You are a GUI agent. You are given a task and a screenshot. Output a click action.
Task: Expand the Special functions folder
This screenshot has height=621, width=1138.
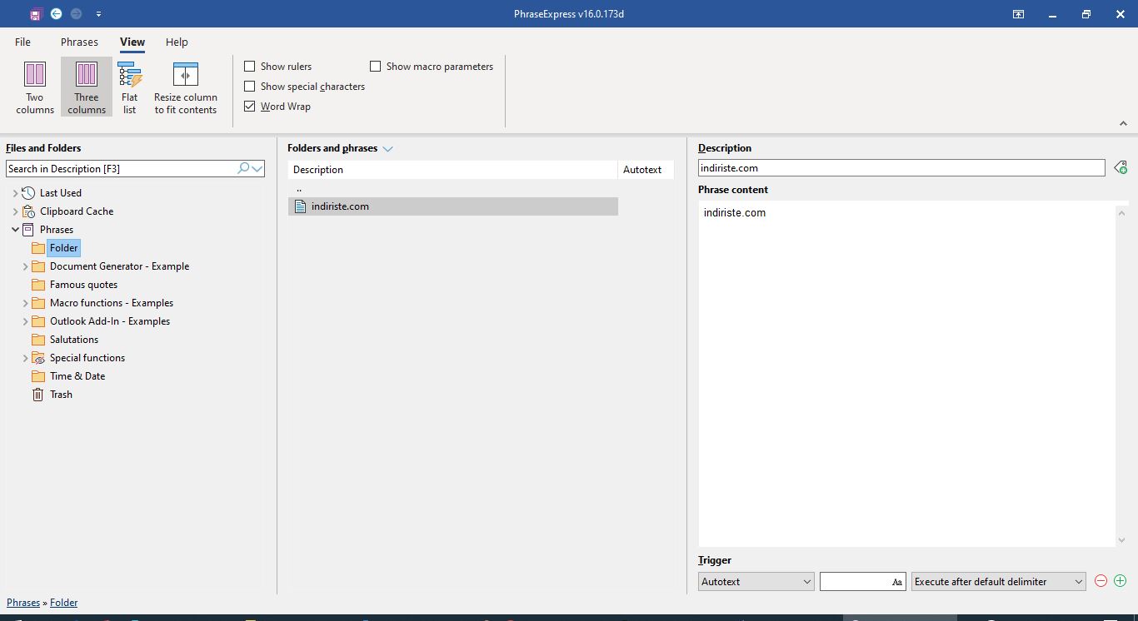25,358
